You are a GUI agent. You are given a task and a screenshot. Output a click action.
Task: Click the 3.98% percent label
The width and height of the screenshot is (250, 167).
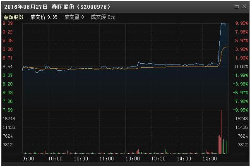(242, 49)
